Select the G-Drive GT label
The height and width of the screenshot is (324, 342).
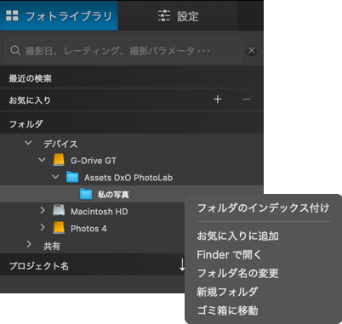[x=94, y=161]
